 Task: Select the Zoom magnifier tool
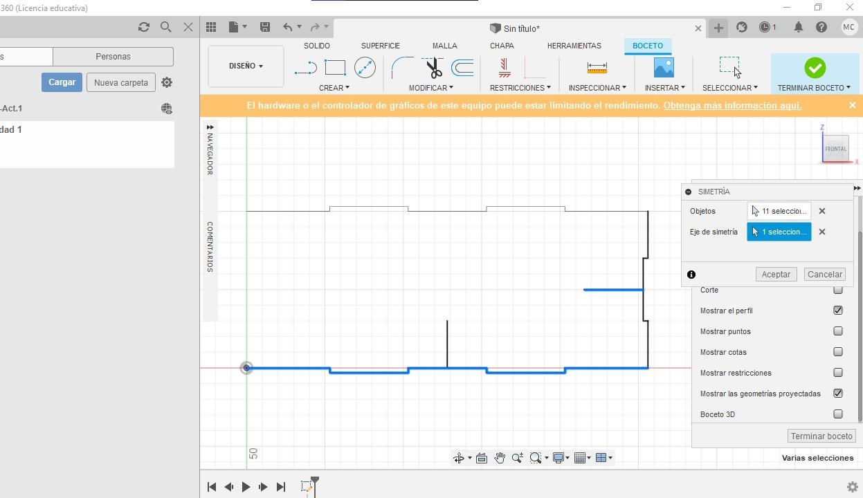point(517,458)
